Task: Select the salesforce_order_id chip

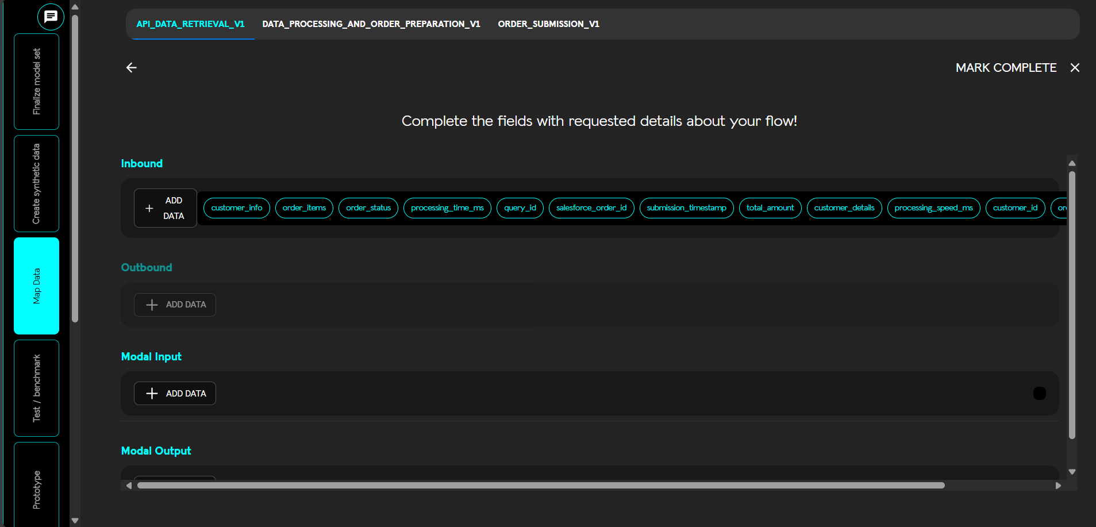Action: coord(591,207)
